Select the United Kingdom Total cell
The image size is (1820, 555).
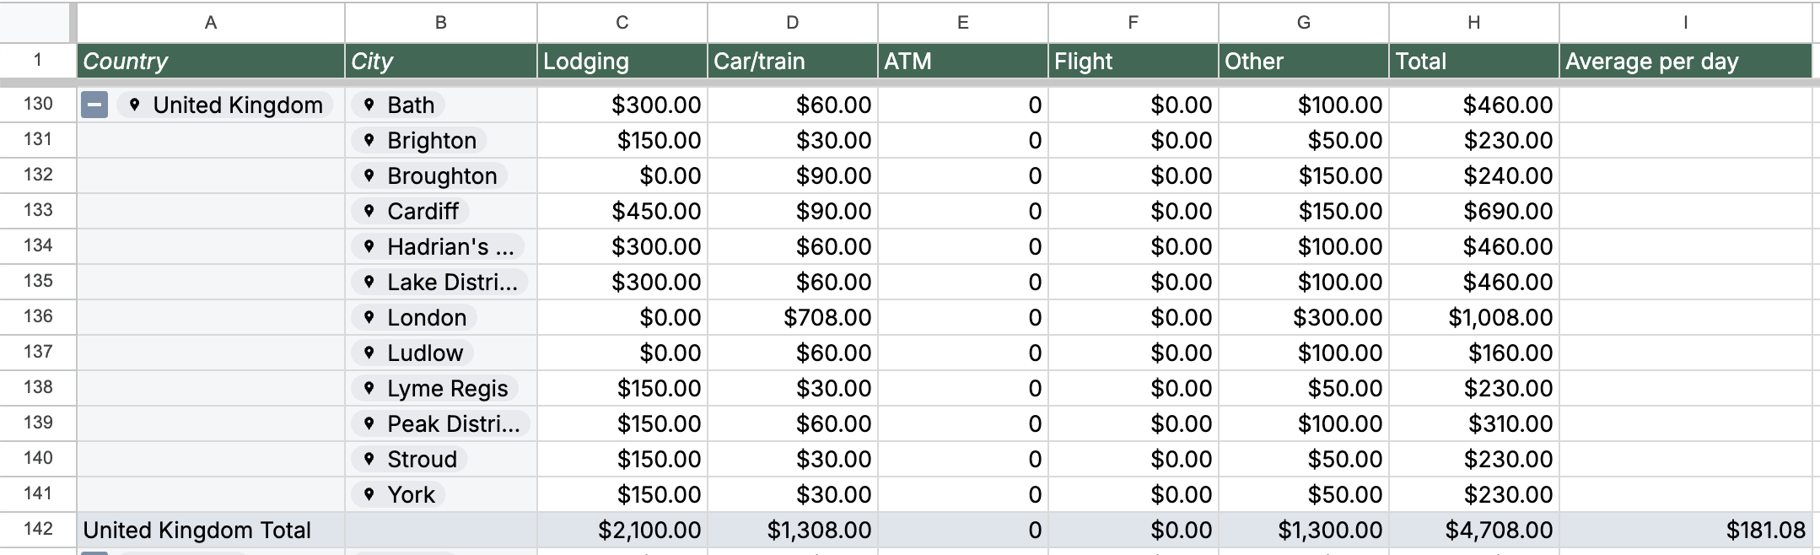(x=210, y=530)
